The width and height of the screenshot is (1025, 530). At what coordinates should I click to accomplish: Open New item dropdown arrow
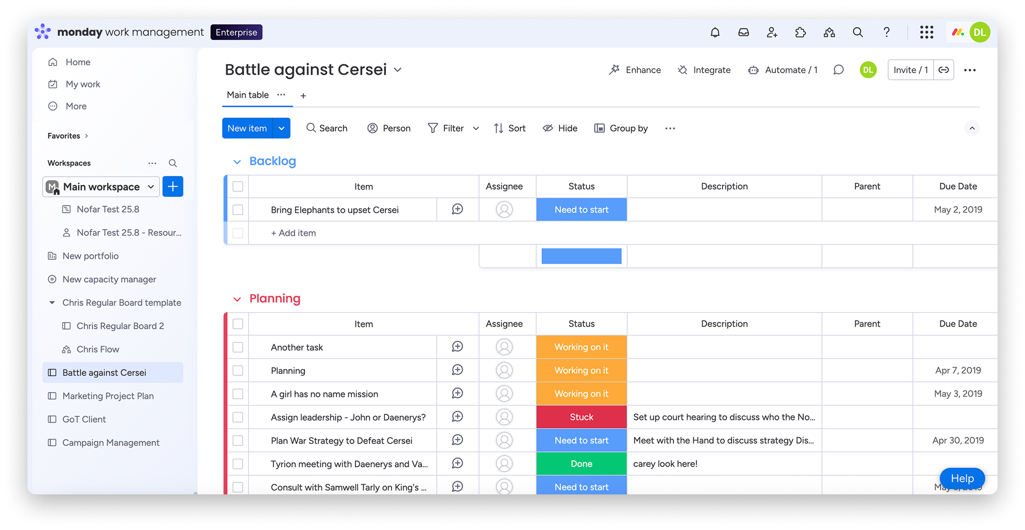pyautogui.click(x=282, y=128)
